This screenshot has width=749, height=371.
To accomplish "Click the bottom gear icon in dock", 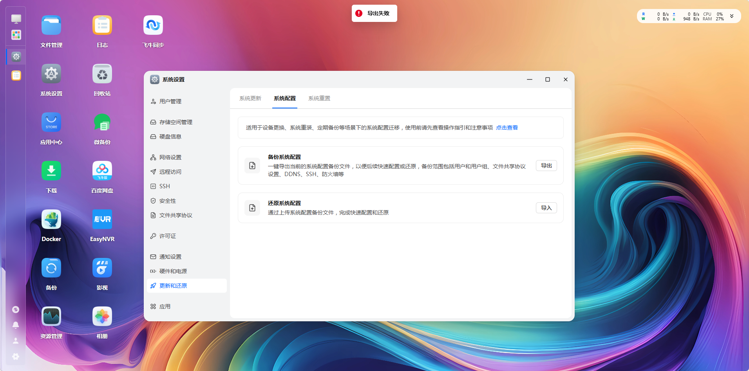I will [x=16, y=357].
